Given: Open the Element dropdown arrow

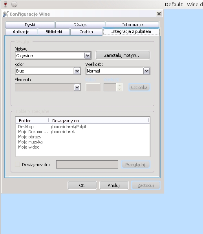Looking at the screenshot, I should click(x=77, y=87).
